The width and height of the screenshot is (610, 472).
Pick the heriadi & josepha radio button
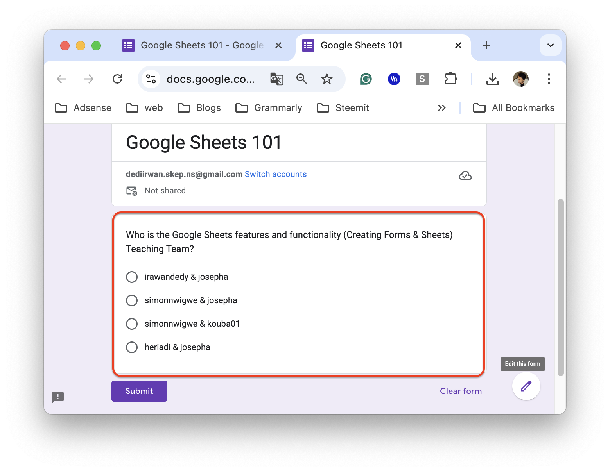click(x=132, y=347)
